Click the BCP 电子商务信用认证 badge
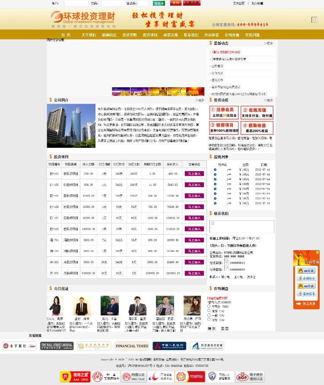Screen dimensions: 324x385 [250, 377]
